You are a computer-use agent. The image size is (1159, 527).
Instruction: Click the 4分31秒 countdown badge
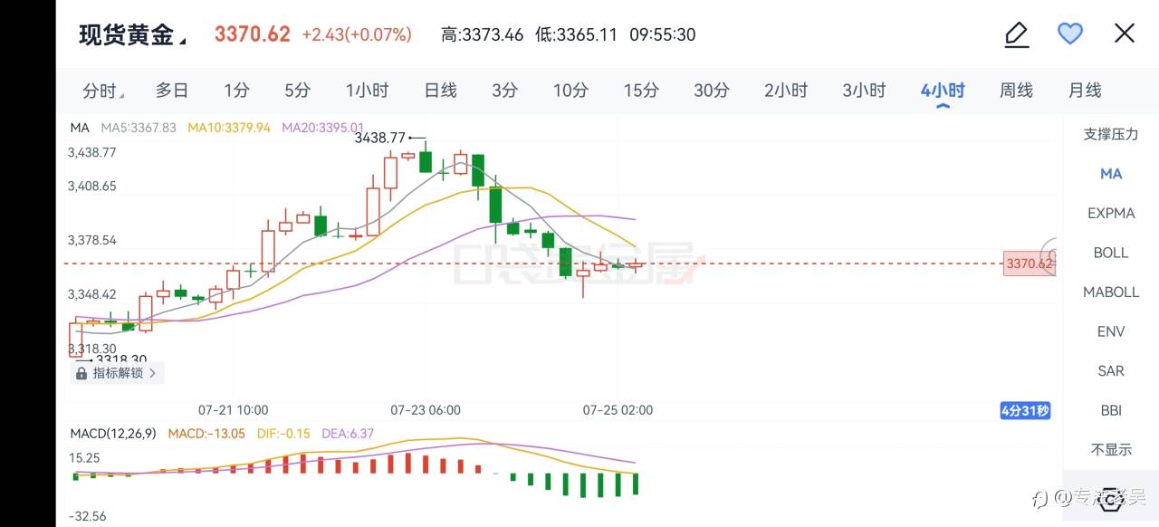[x=1025, y=410]
